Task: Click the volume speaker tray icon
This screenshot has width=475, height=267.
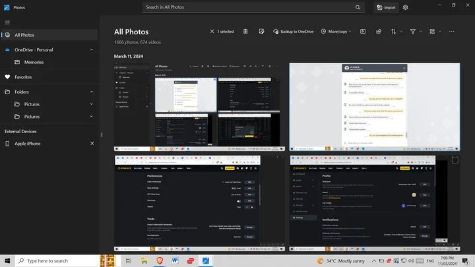Action: coord(411,260)
